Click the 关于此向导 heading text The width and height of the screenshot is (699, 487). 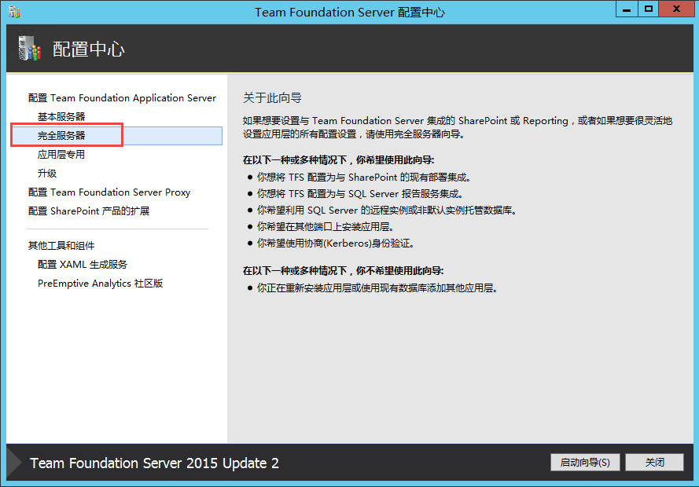(x=272, y=98)
